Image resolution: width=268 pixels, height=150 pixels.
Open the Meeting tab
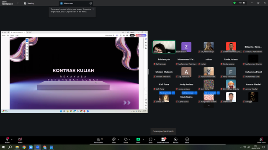point(29,3)
